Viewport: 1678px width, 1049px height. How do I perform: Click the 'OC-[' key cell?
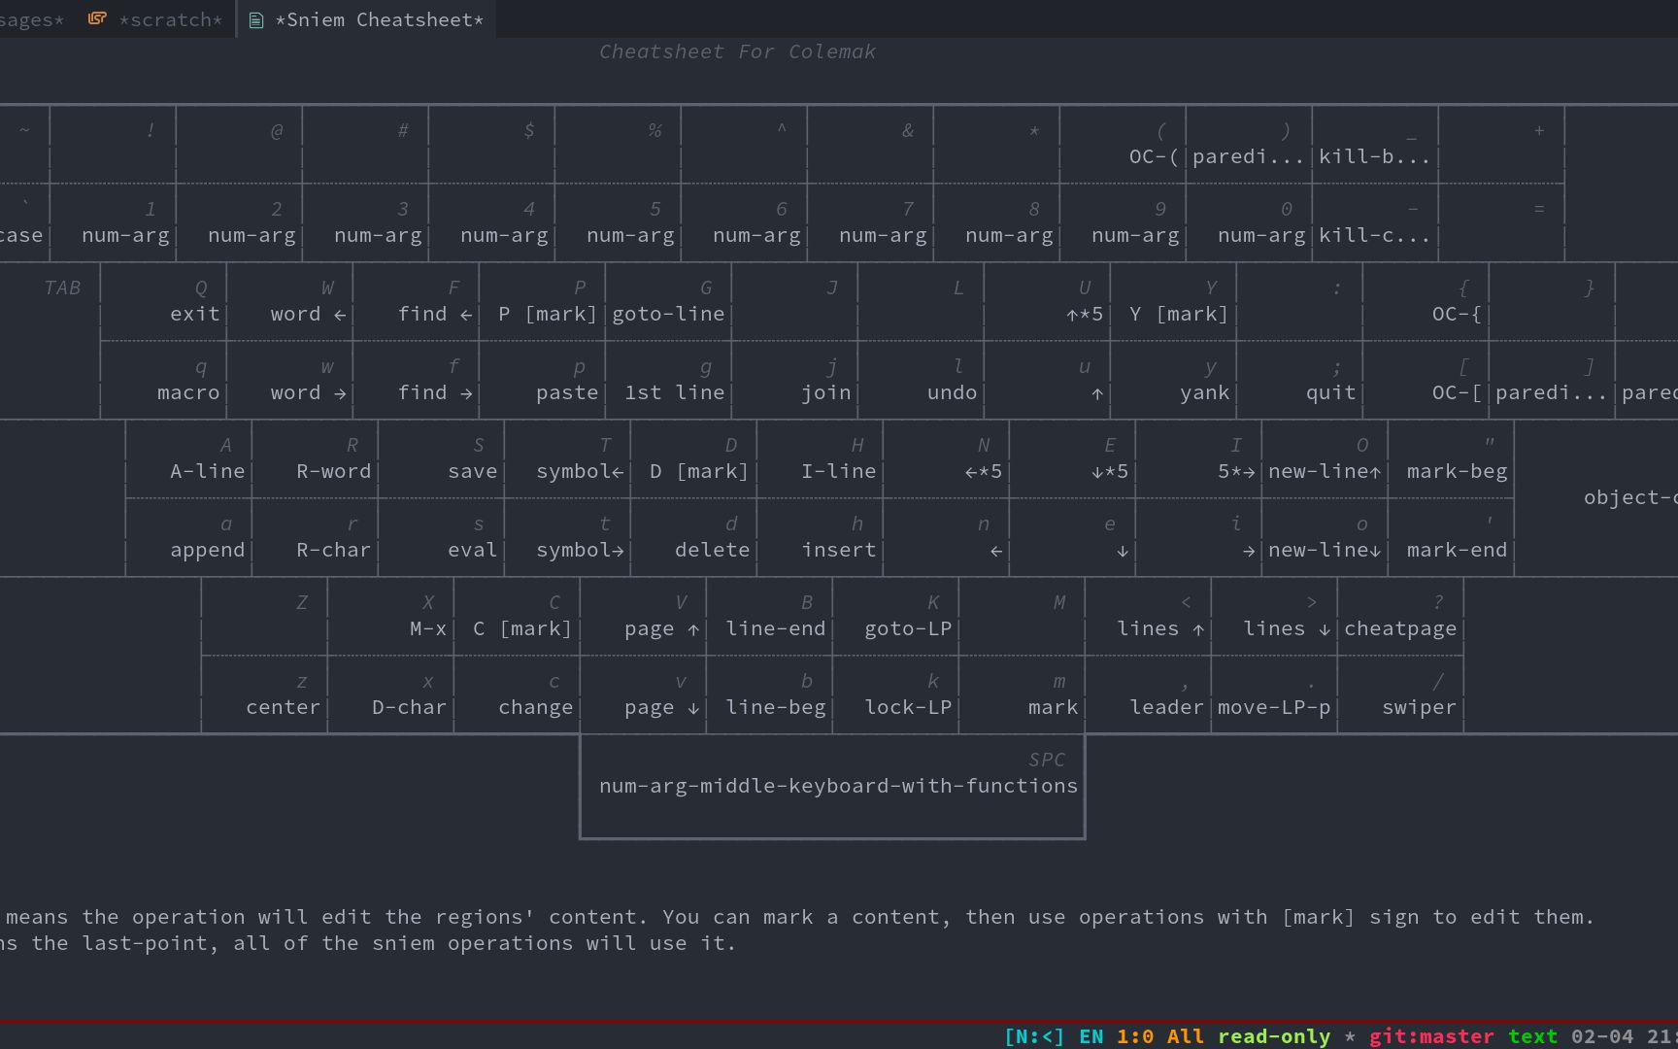tap(1426, 380)
